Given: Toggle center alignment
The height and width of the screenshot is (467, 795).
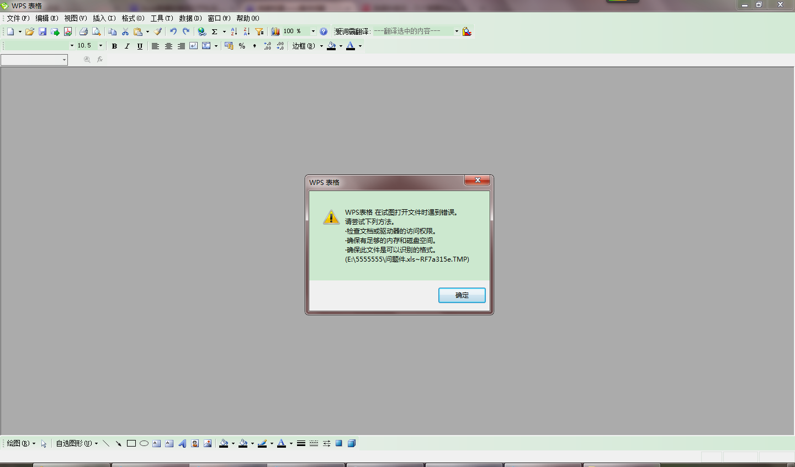Looking at the screenshot, I should 168,46.
